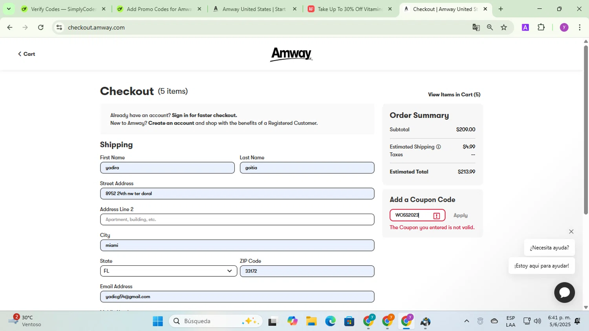Open the Windows Start menu
The width and height of the screenshot is (589, 331).
(158, 322)
